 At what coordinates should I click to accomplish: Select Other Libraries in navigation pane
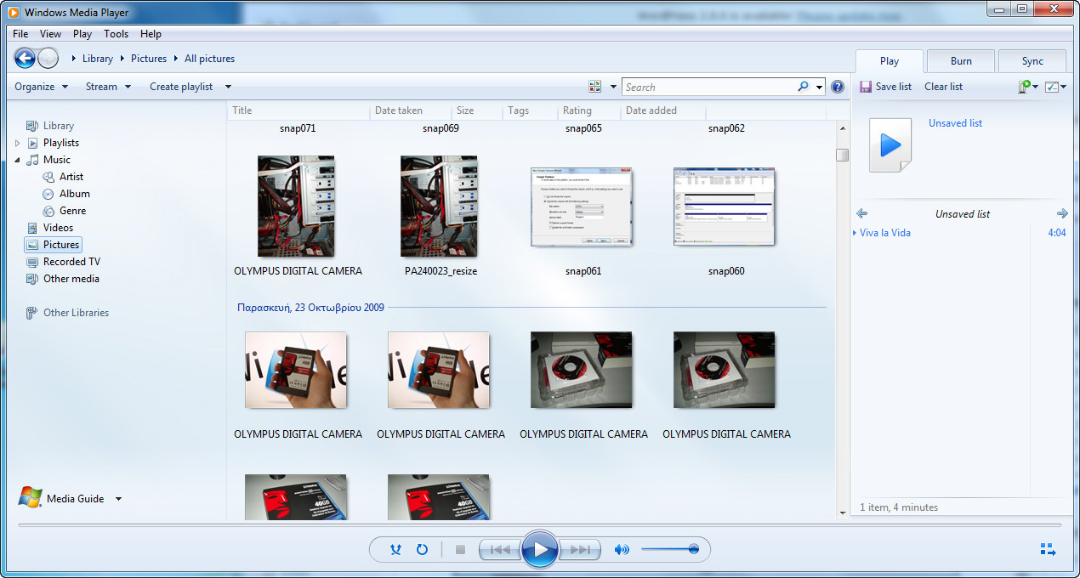[76, 313]
